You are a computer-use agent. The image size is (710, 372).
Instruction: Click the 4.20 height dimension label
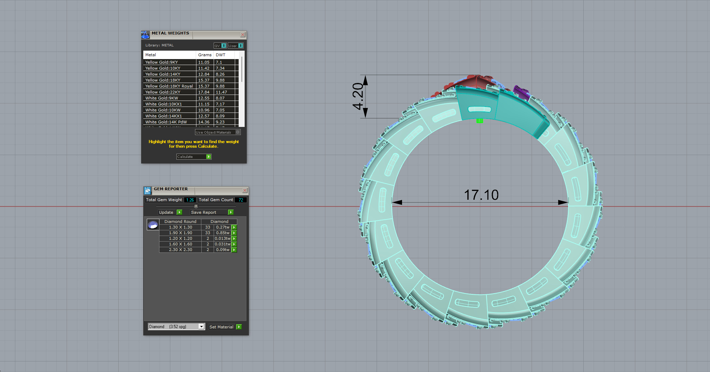pos(358,96)
